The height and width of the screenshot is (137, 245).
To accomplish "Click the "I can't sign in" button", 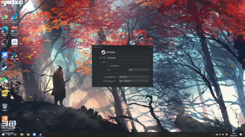I will [x=134, y=77].
